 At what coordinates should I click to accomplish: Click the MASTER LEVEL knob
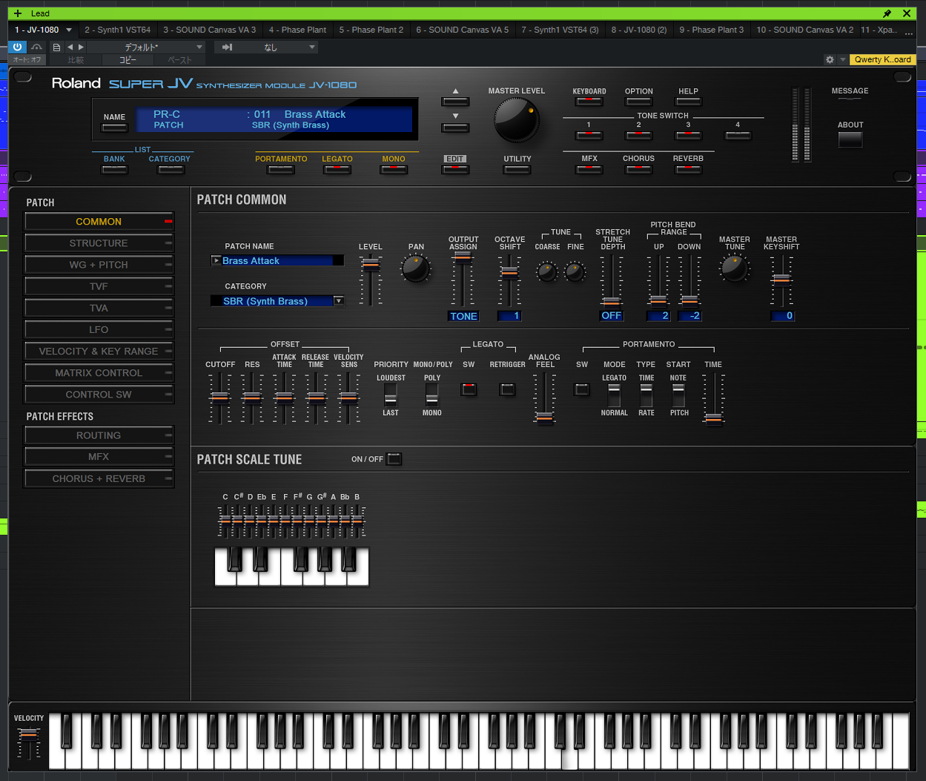tap(516, 120)
